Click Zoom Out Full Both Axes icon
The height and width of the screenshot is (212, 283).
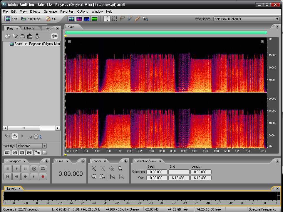[x=112, y=169]
